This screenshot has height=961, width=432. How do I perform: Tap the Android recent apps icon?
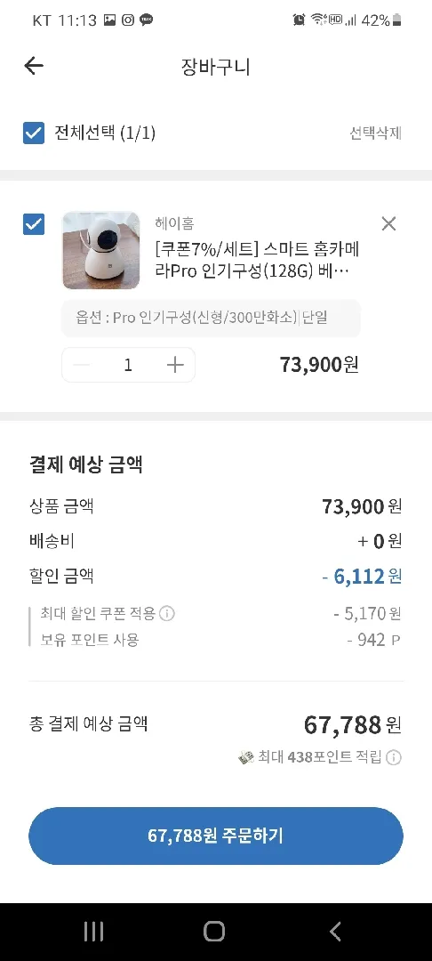click(93, 932)
